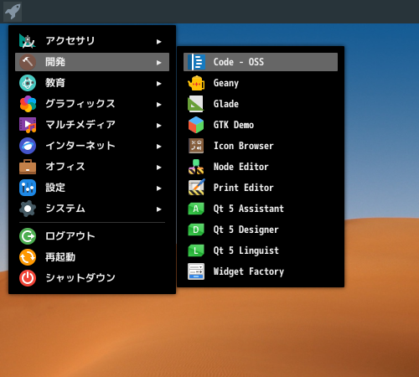Select the Glade menu entry
The height and width of the screenshot is (377, 419).
(261, 104)
